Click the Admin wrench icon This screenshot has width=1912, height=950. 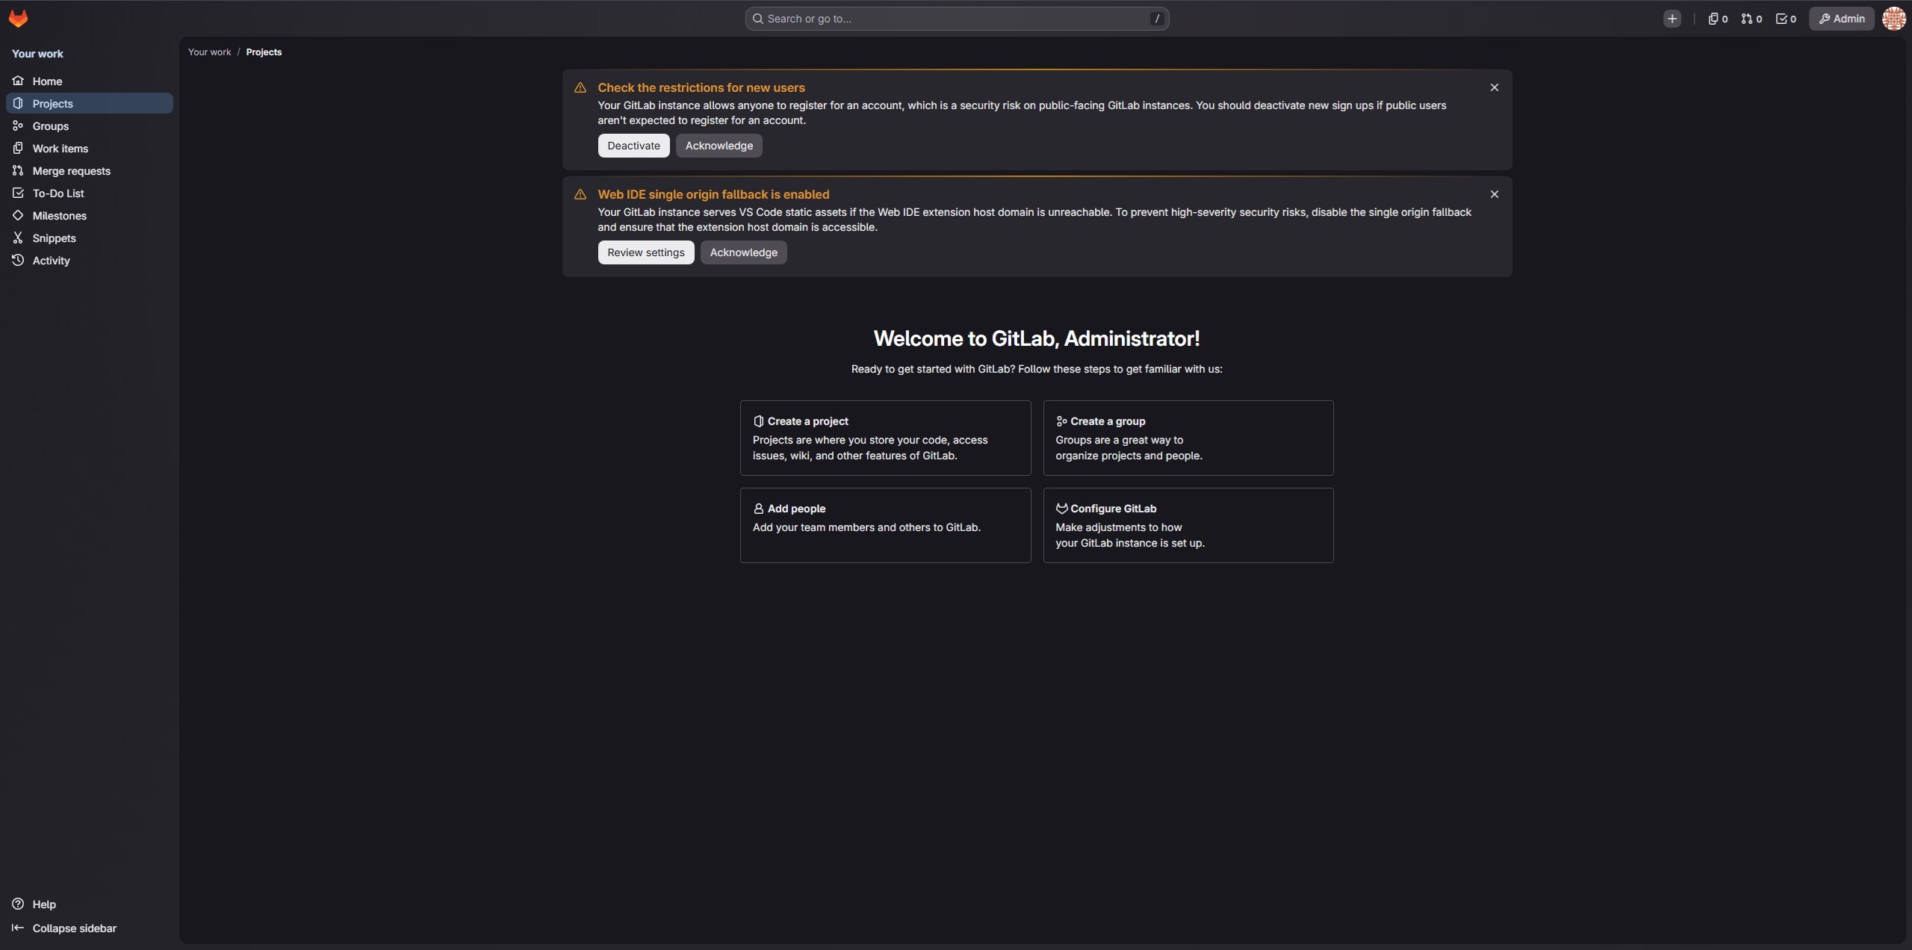click(1824, 19)
